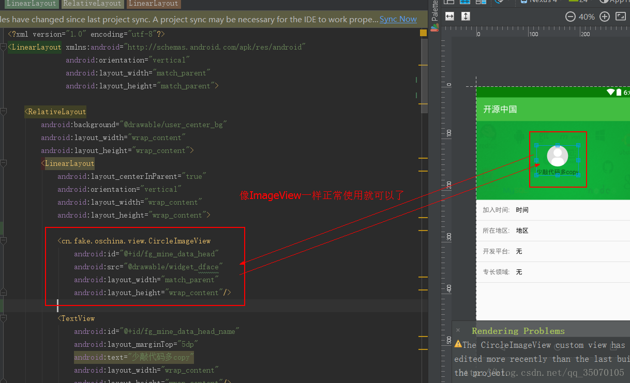630x383 pixels.
Task: Select the first LinearLayout breadcrumb
Action: 31,4
